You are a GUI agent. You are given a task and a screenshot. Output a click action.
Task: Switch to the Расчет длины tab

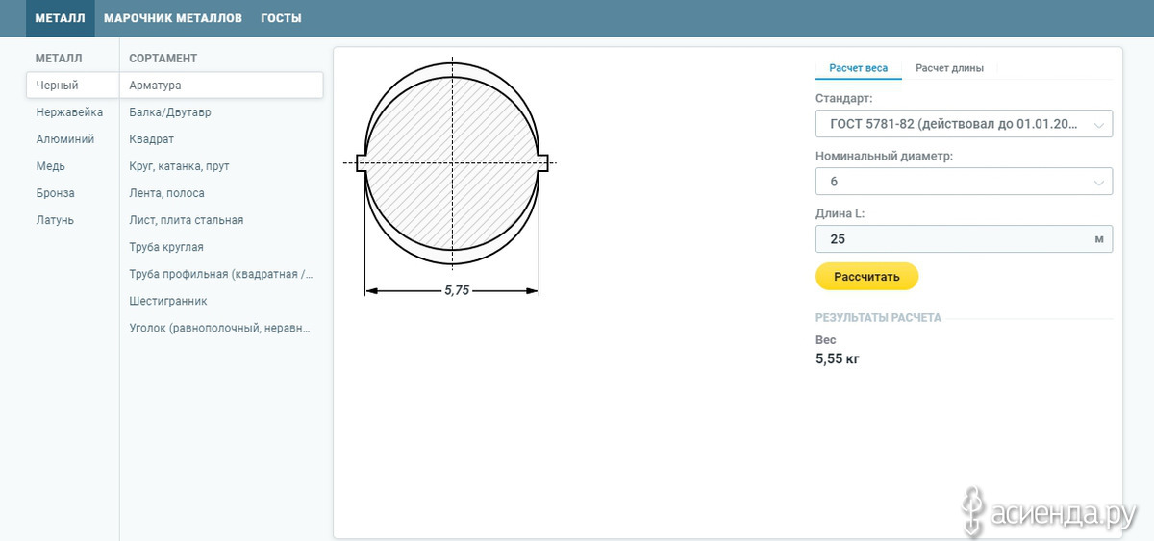[949, 68]
